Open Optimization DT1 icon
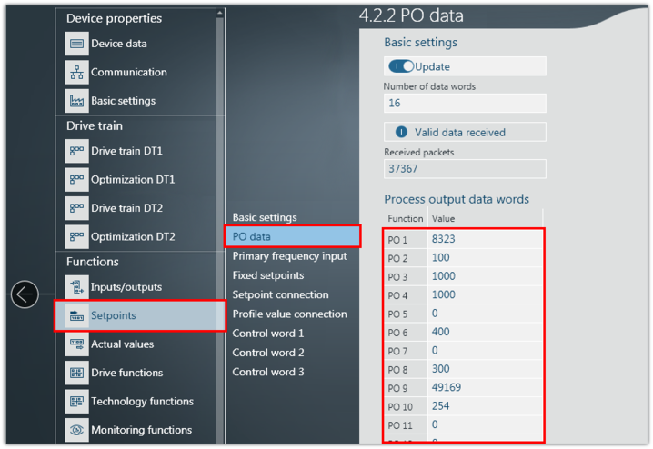This screenshot has width=653, height=449. pyautogui.click(x=76, y=180)
